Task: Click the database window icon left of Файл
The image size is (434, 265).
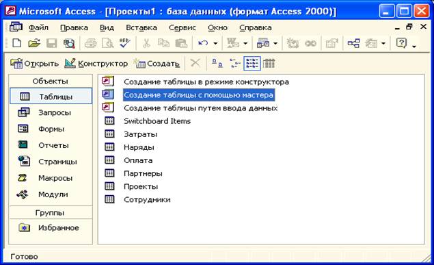Action: (x=16, y=27)
